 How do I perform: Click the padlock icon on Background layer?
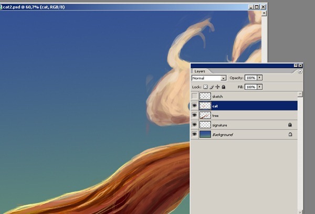(290, 135)
